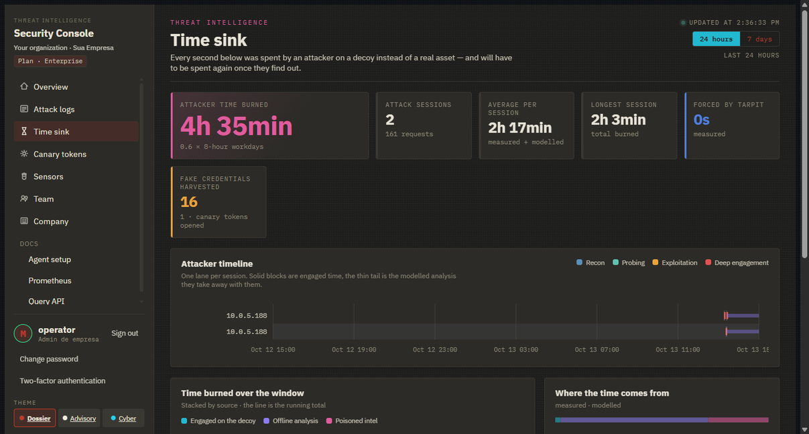The image size is (809, 434).
Task: Click Change password
Action: click(49, 359)
